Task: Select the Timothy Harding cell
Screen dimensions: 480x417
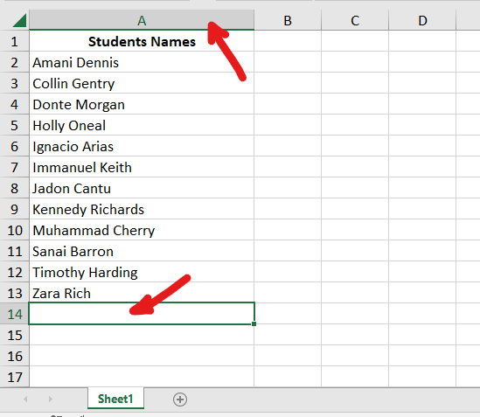Action: tap(142, 272)
